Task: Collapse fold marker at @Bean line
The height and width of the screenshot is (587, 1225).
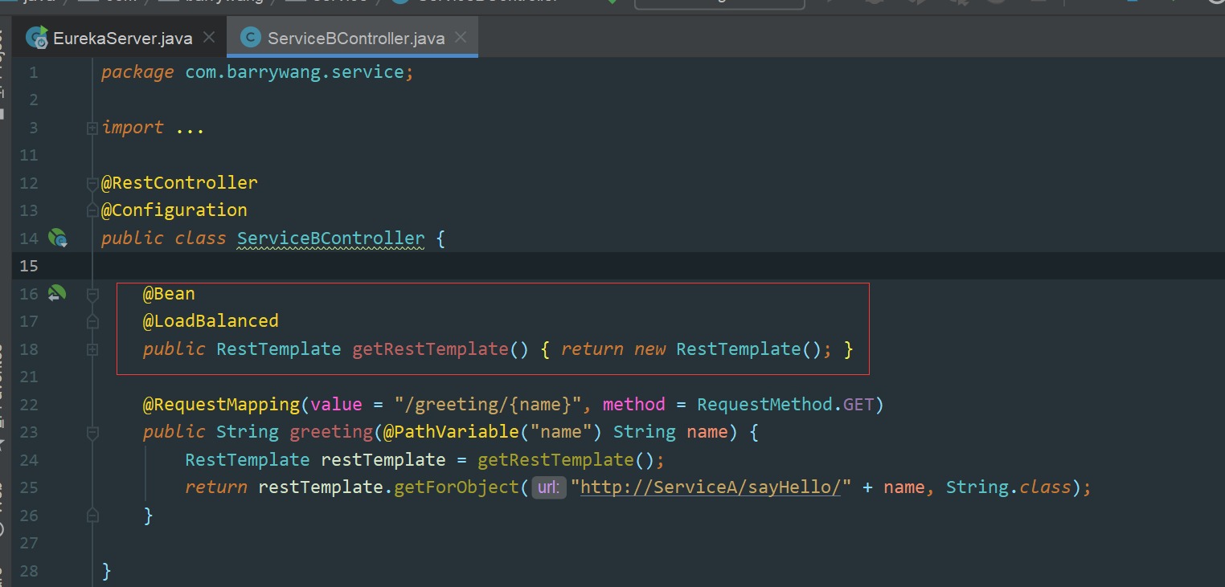Action: (92, 295)
